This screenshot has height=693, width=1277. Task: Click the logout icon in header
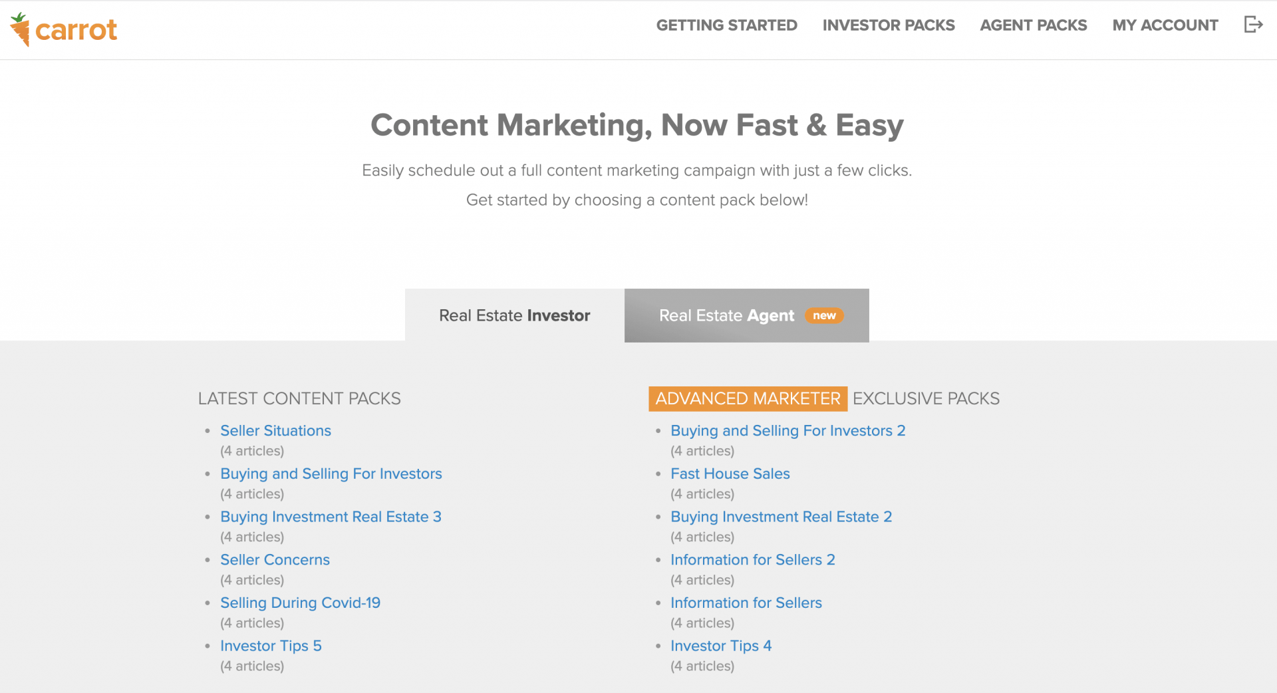[x=1253, y=25]
